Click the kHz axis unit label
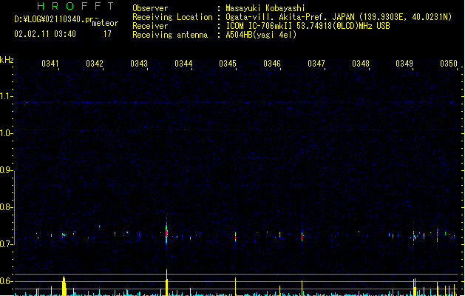 pos(7,60)
